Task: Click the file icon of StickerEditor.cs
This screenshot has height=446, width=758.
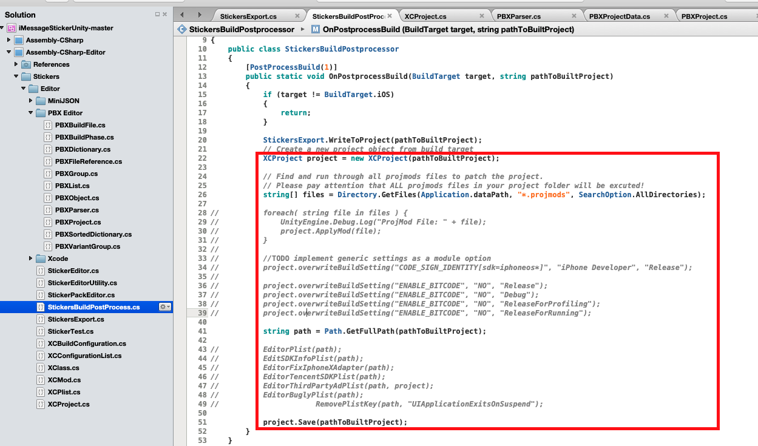Action: (x=40, y=271)
